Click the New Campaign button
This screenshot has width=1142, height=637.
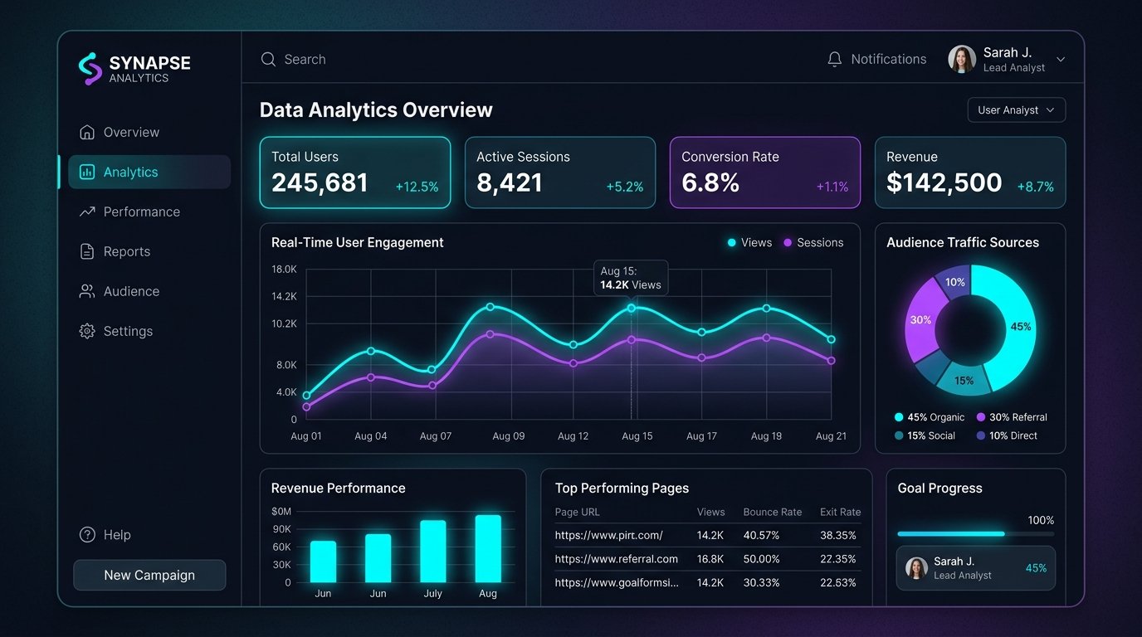pos(149,575)
